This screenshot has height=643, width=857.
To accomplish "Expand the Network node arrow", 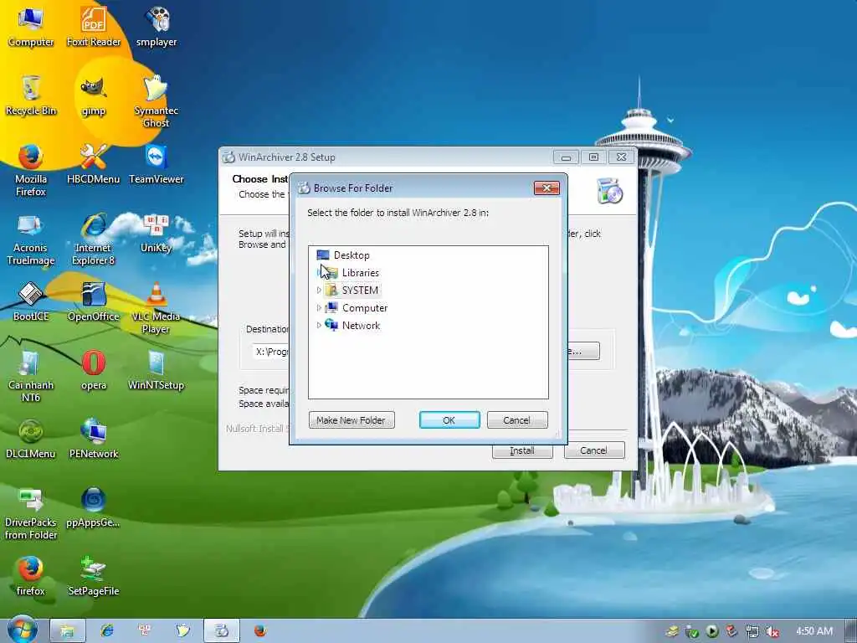I will [x=319, y=326].
